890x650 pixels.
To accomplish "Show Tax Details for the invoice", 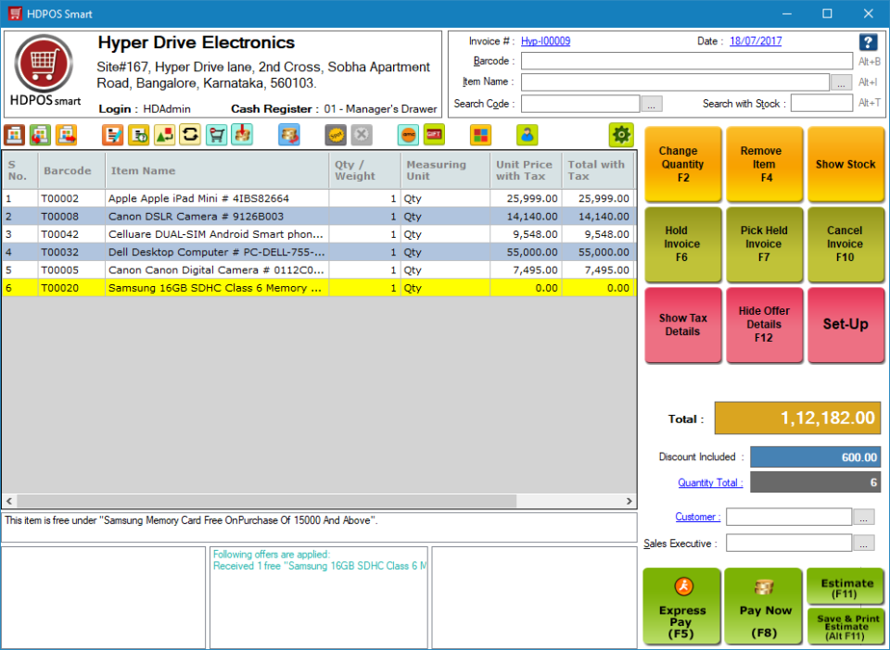I will click(x=683, y=324).
